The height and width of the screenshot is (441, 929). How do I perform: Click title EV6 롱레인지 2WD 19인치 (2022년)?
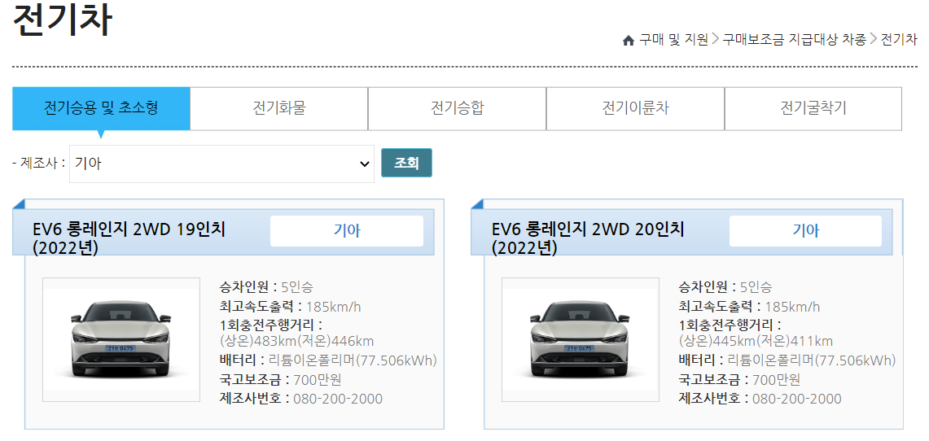pos(129,238)
